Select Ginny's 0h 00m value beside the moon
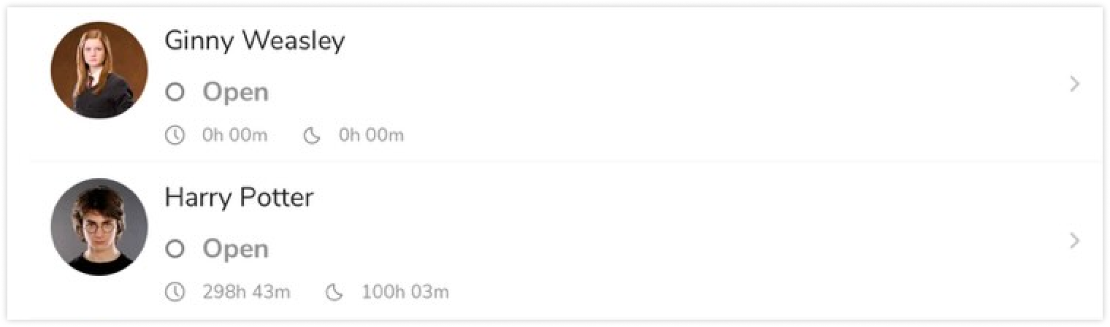Viewport: 1110px width, 327px height. click(371, 136)
